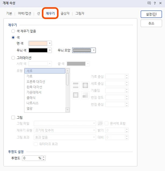This screenshot has height=171, width=165.
Task: Click the 번짐 정도 input field
Action: 115,97
